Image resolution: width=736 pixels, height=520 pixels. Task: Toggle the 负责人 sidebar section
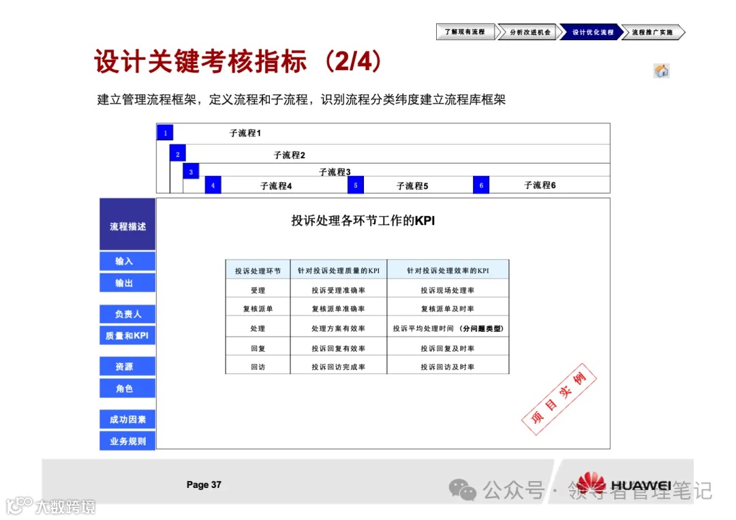[x=127, y=314]
